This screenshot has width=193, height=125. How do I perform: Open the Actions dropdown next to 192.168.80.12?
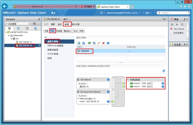pos(66,19)
